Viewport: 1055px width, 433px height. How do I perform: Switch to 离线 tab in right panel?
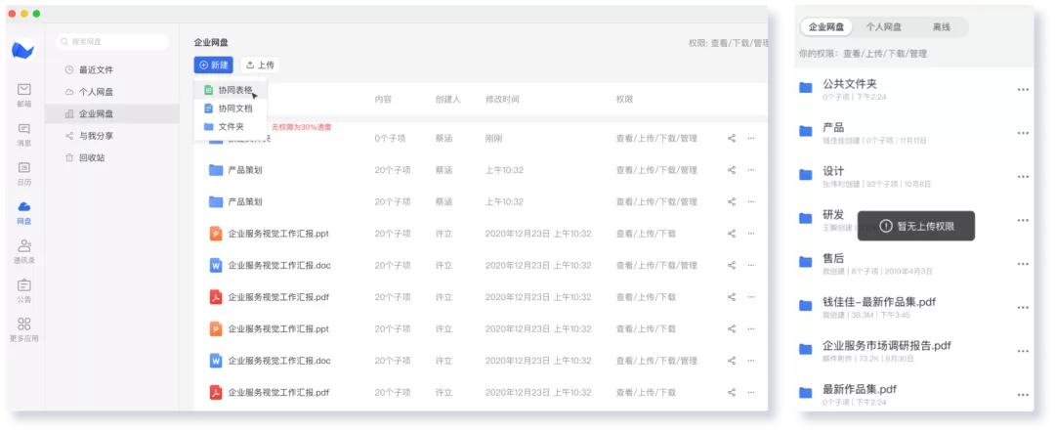941,27
